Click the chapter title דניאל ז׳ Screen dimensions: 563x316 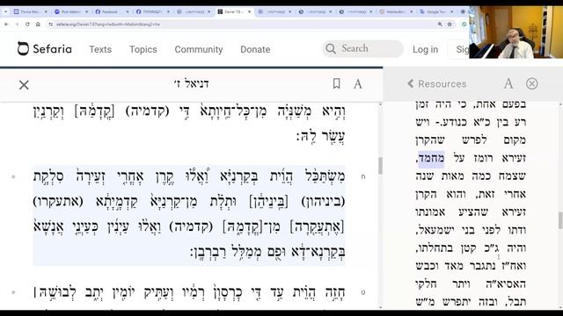[191, 84]
